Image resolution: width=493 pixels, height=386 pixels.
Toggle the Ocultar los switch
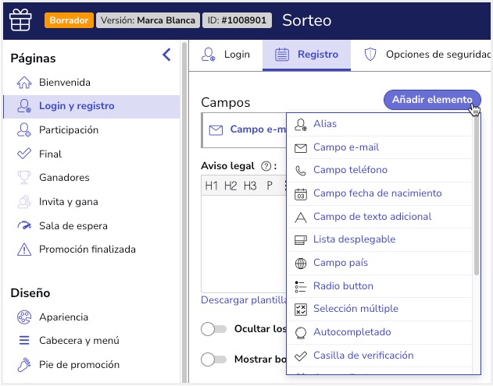tap(214, 330)
